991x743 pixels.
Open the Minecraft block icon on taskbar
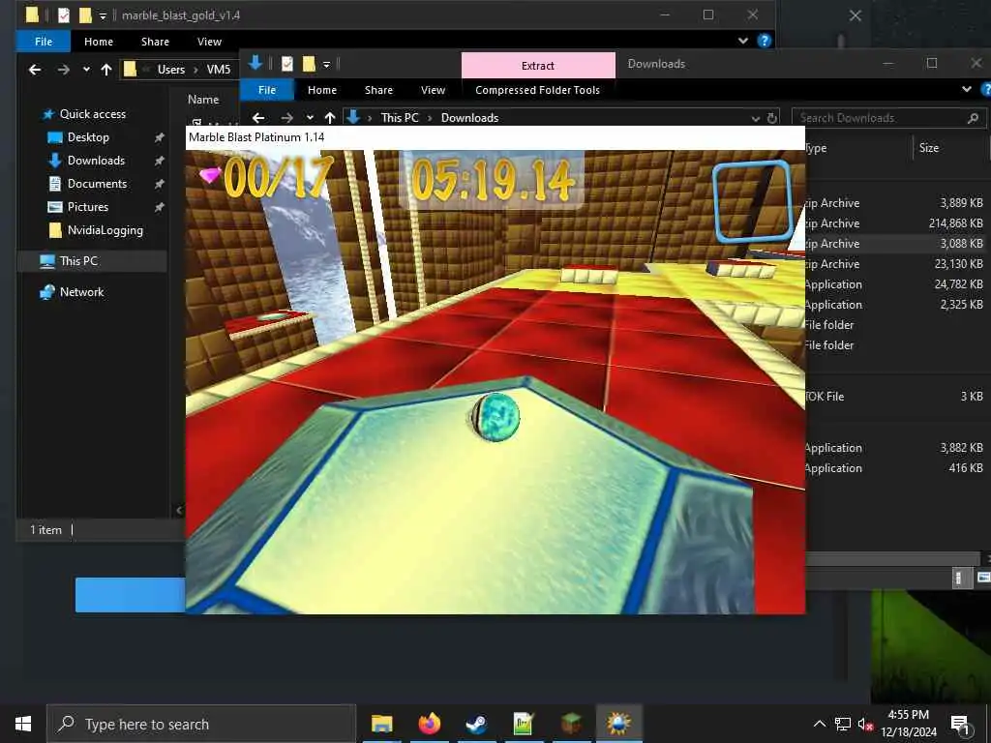tap(571, 723)
